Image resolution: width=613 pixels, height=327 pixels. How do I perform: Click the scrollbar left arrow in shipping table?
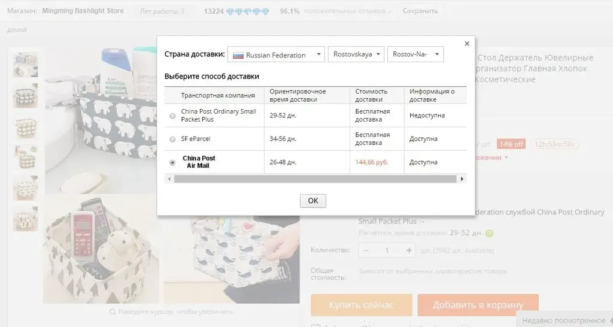tap(169, 178)
